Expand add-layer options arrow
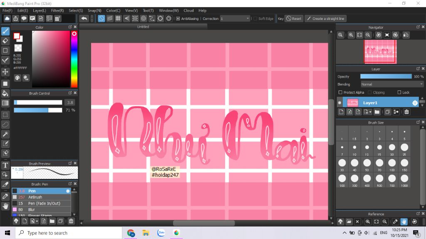This screenshot has width=426, height=239. [370, 112]
